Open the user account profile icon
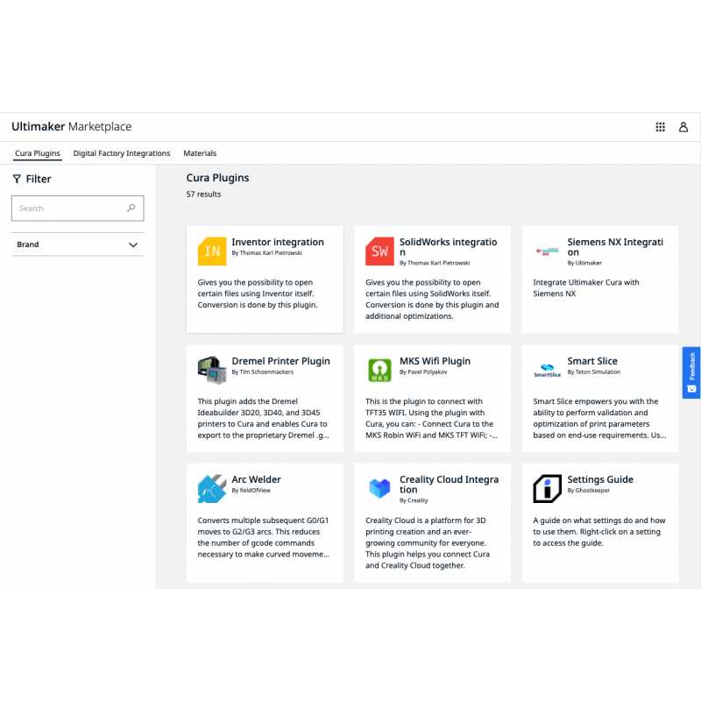 click(x=683, y=127)
